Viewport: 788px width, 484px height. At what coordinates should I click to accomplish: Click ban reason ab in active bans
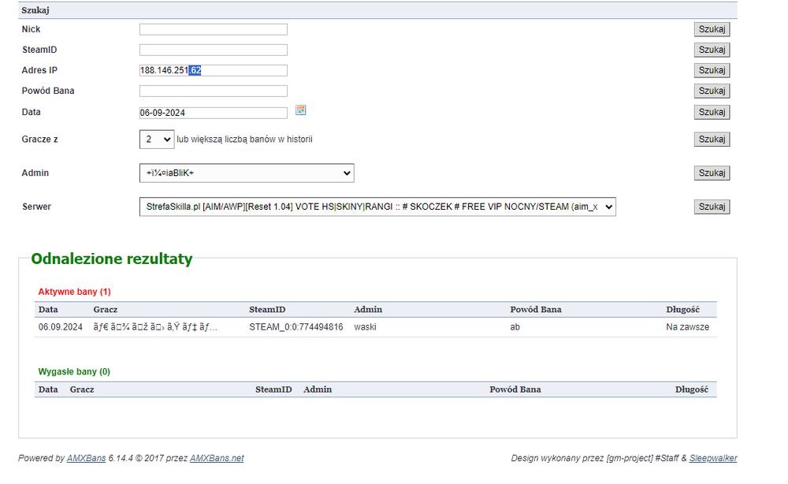click(x=515, y=327)
